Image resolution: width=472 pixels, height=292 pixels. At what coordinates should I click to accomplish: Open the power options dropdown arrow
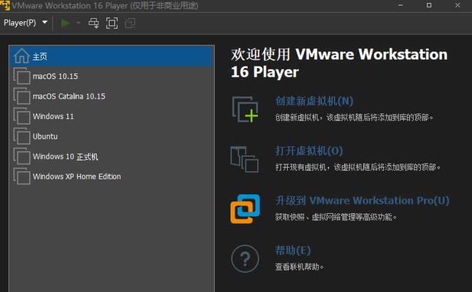79,23
